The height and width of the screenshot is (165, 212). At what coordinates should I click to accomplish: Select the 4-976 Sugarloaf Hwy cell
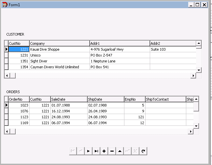pos(120,49)
